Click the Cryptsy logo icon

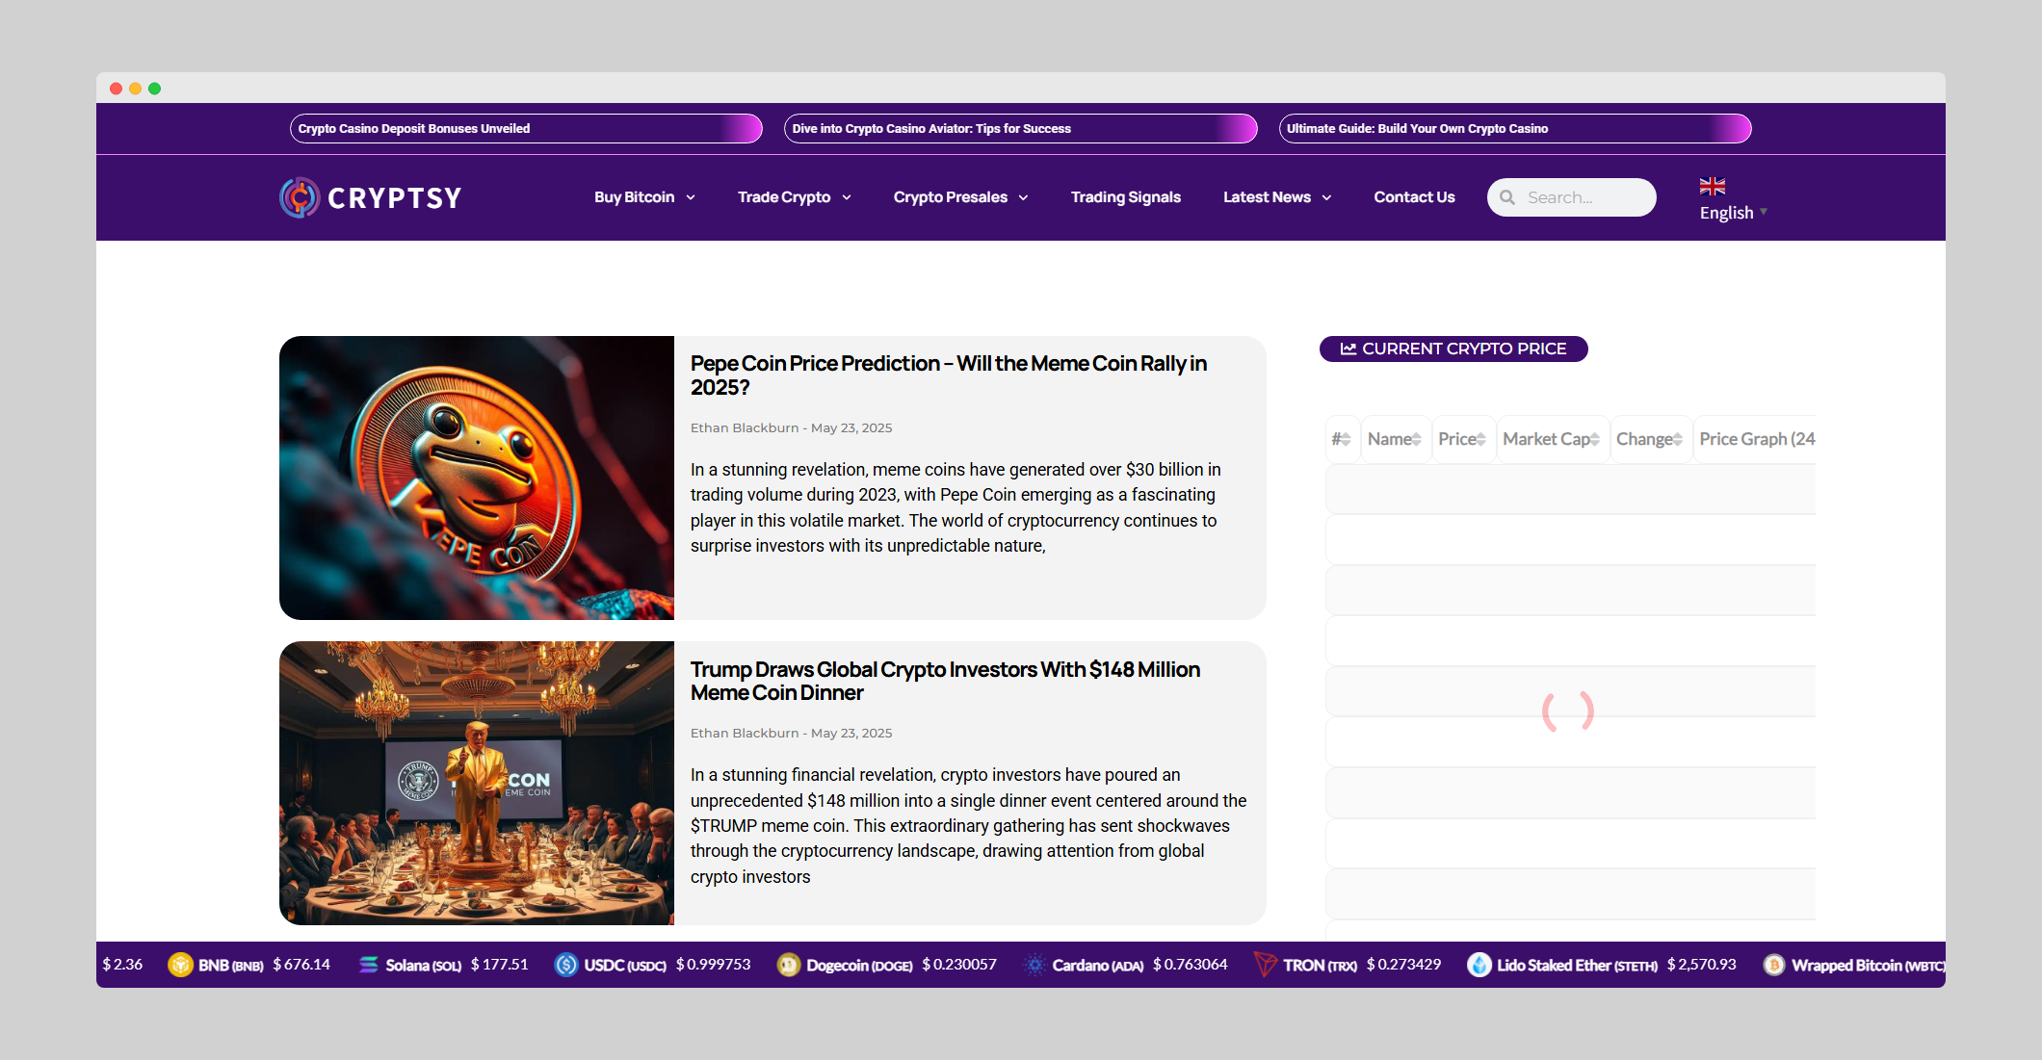300,197
